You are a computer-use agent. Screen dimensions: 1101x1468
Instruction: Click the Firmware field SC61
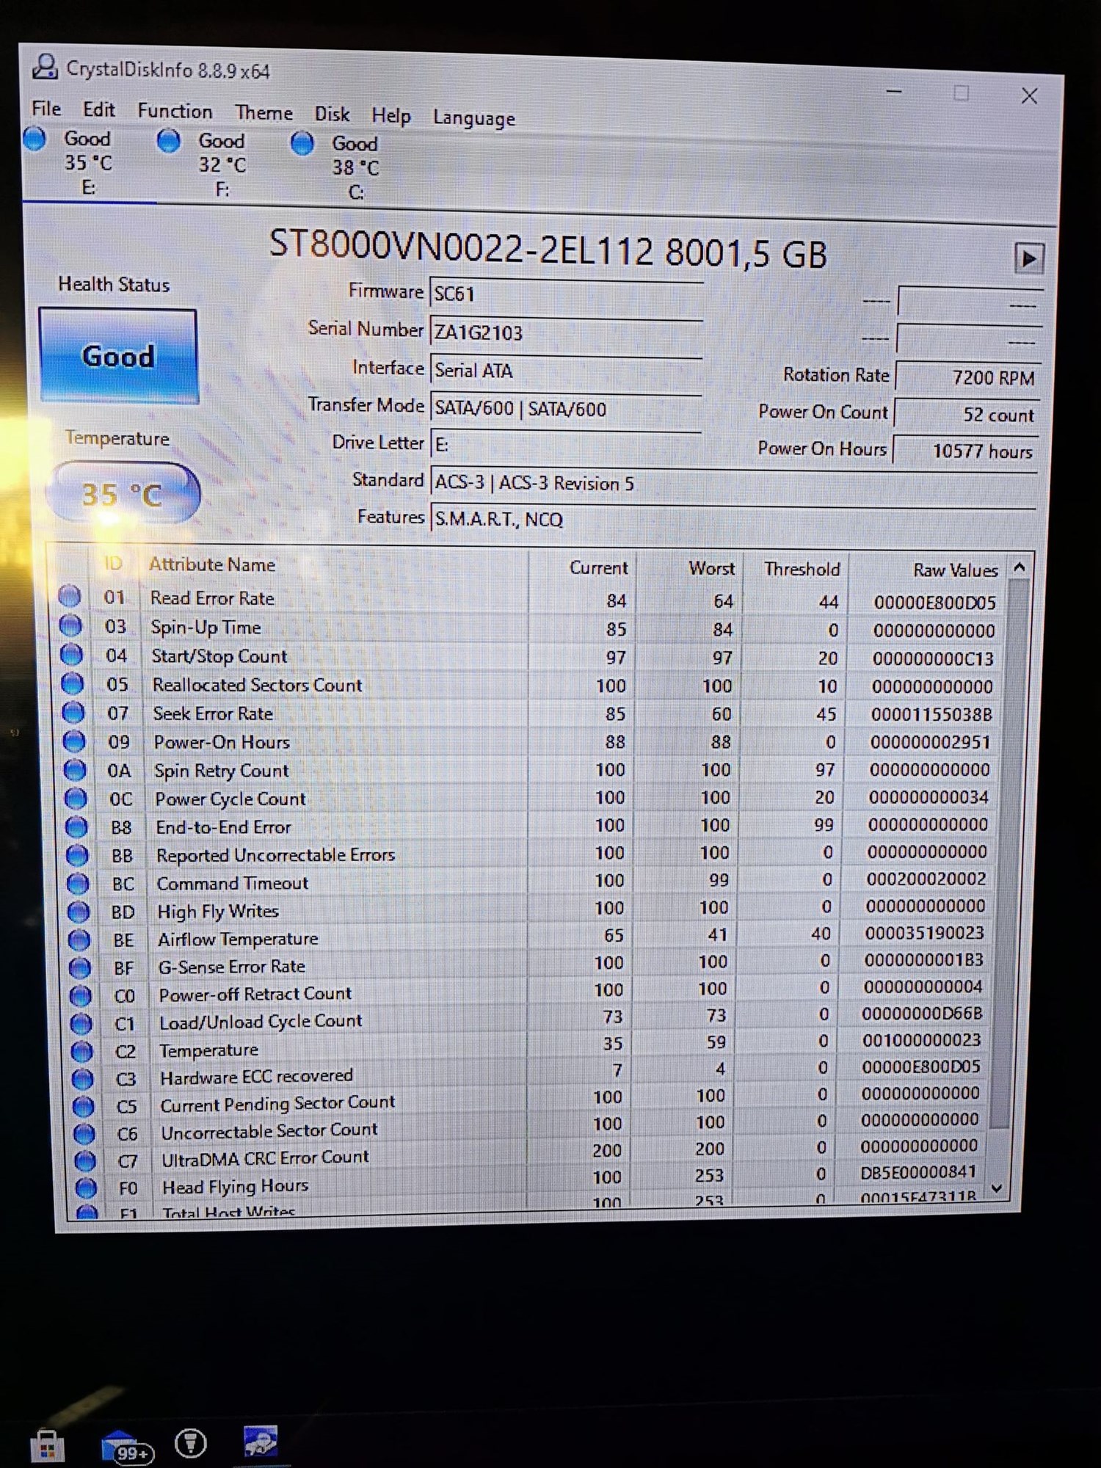click(x=566, y=294)
